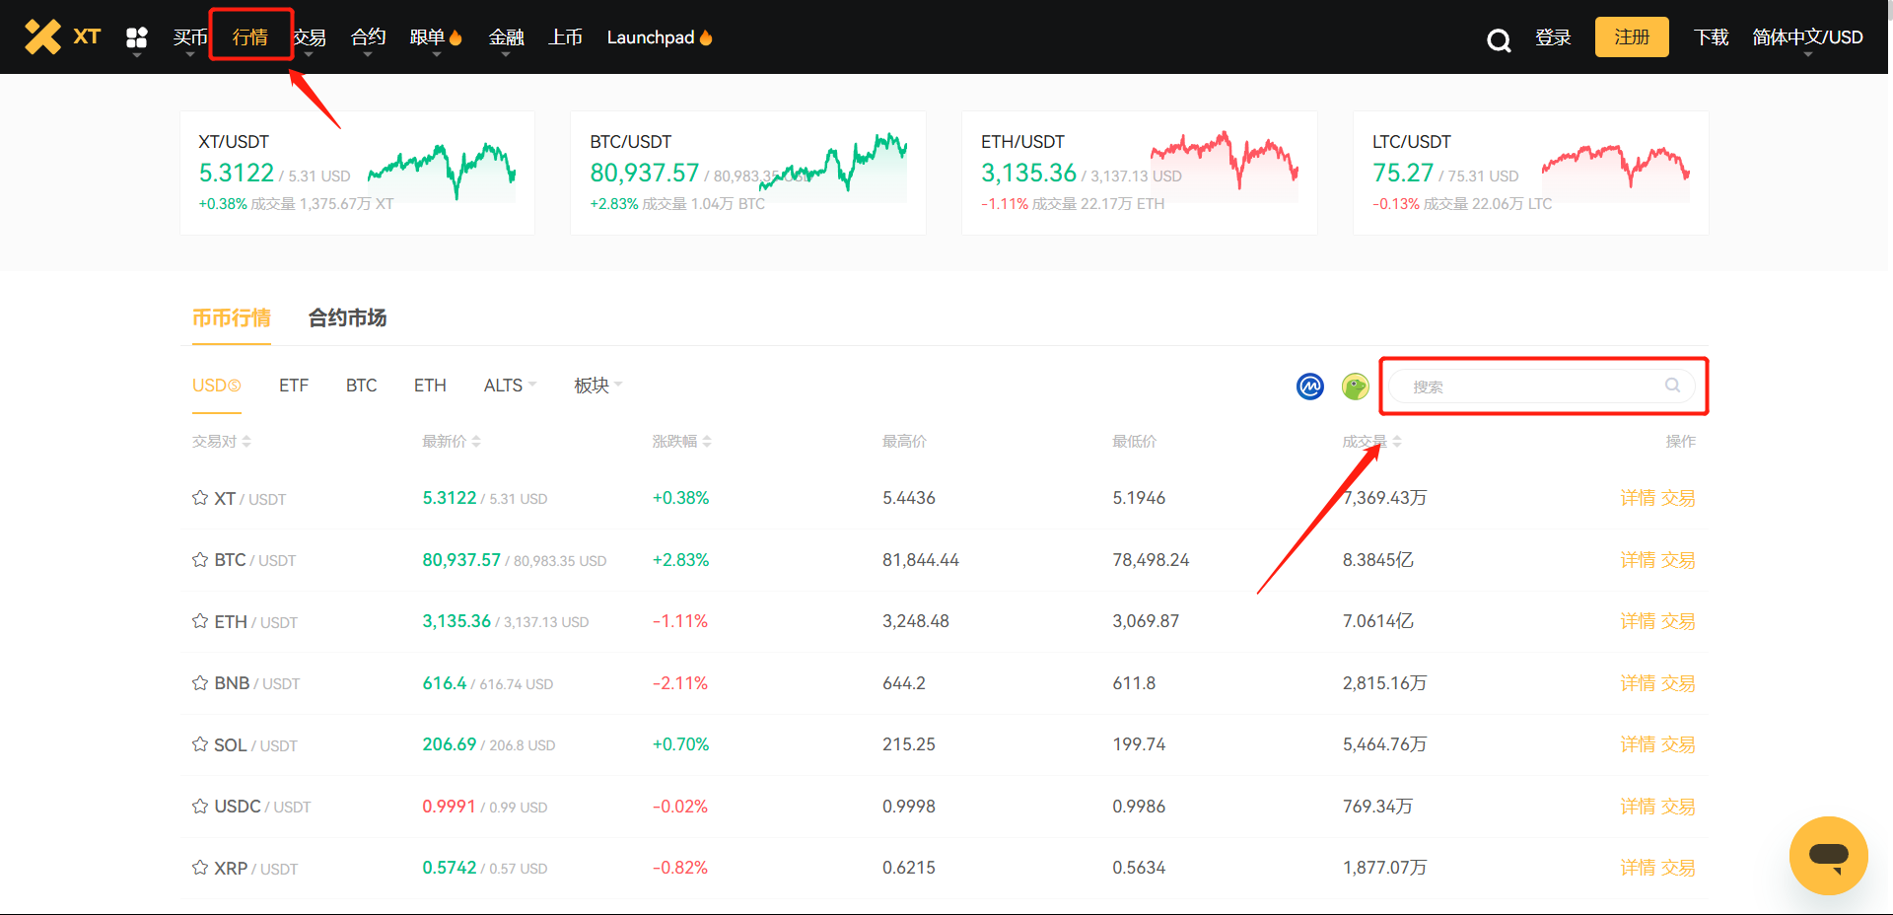The height and width of the screenshot is (915, 1893).
Task: Click the CoinGecko green icon
Action: pos(1356,387)
